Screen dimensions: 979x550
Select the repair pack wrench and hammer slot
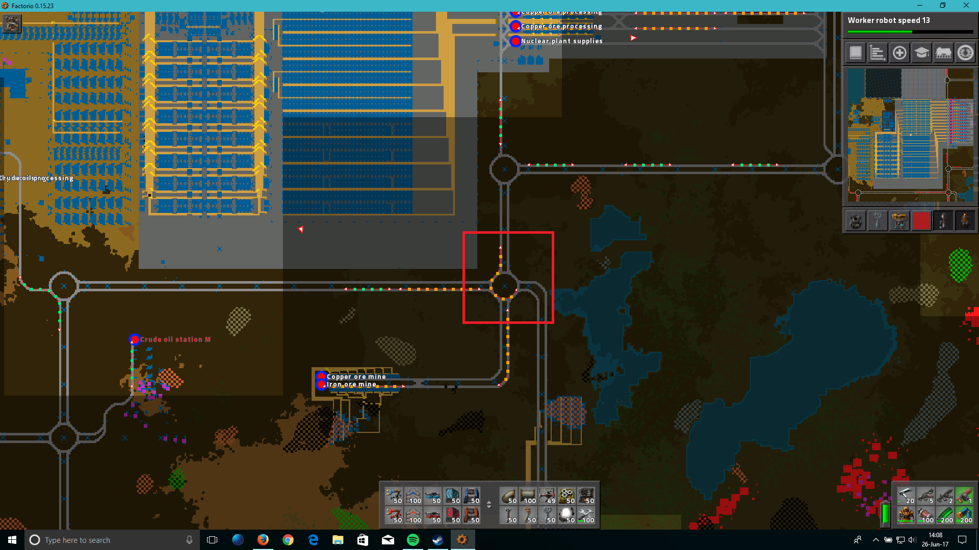click(586, 515)
